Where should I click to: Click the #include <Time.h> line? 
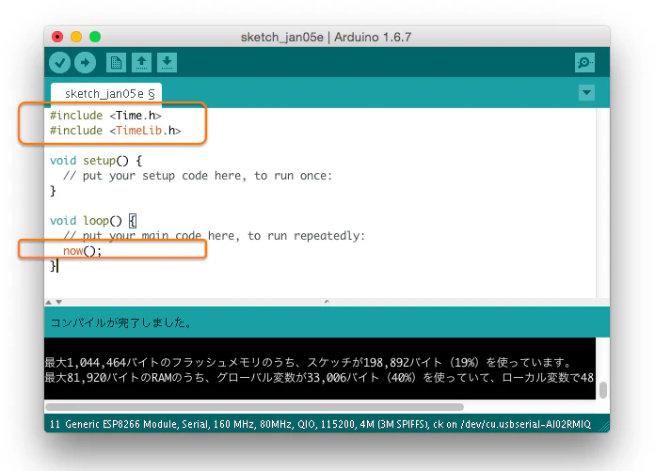pyautogui.click(x=105, y=116)
